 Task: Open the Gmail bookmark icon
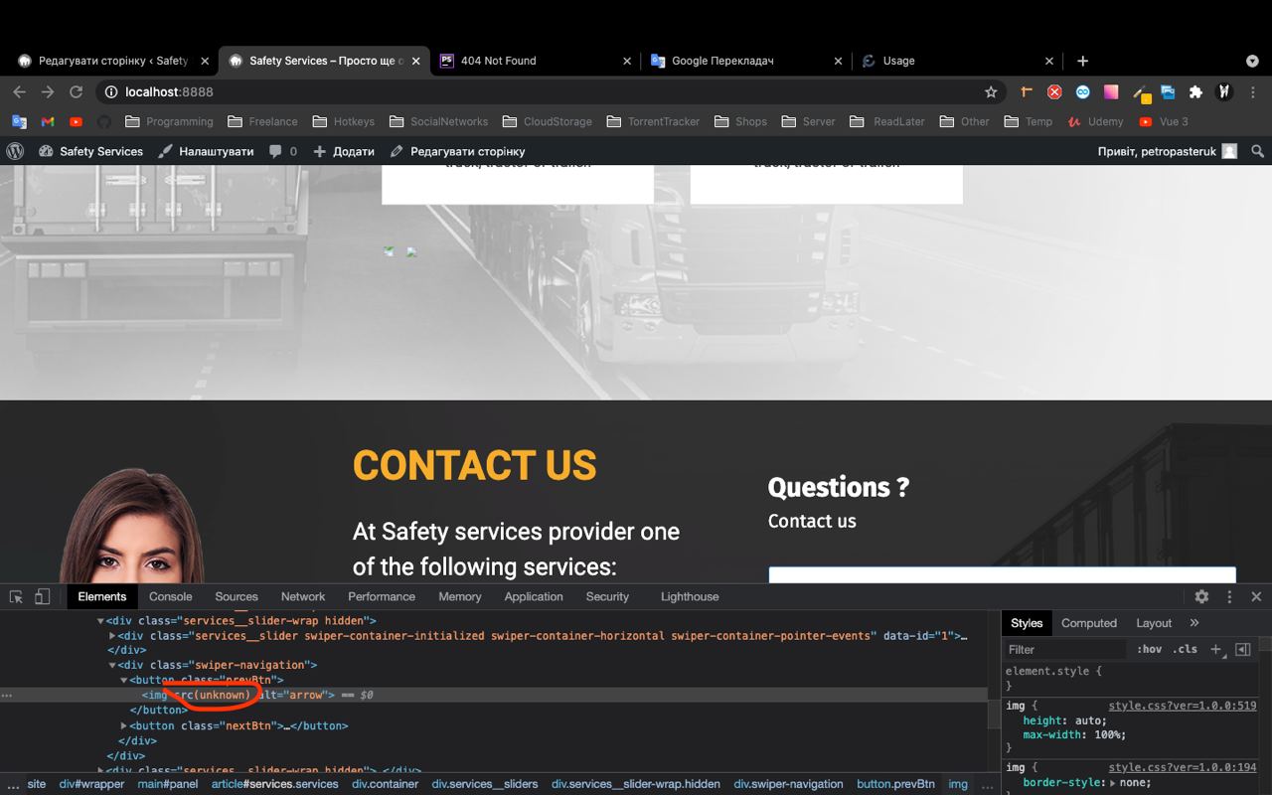tap(48, 121)
